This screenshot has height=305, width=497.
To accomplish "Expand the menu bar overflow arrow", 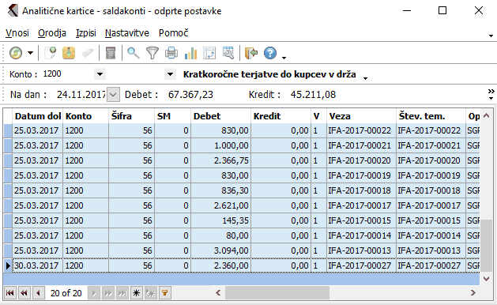I will click(491, 36).
